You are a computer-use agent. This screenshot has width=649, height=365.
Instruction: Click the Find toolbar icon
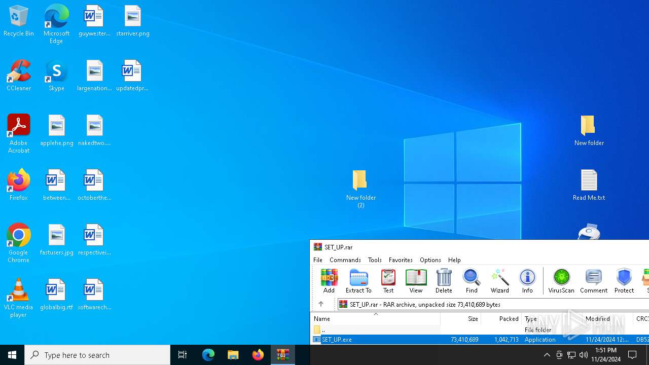tap(472, 281)
